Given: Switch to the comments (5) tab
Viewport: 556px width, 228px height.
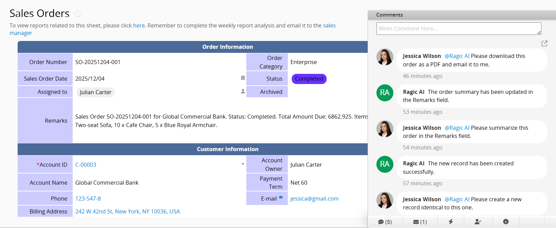Looking at the screenshot, I should [385, 222].
